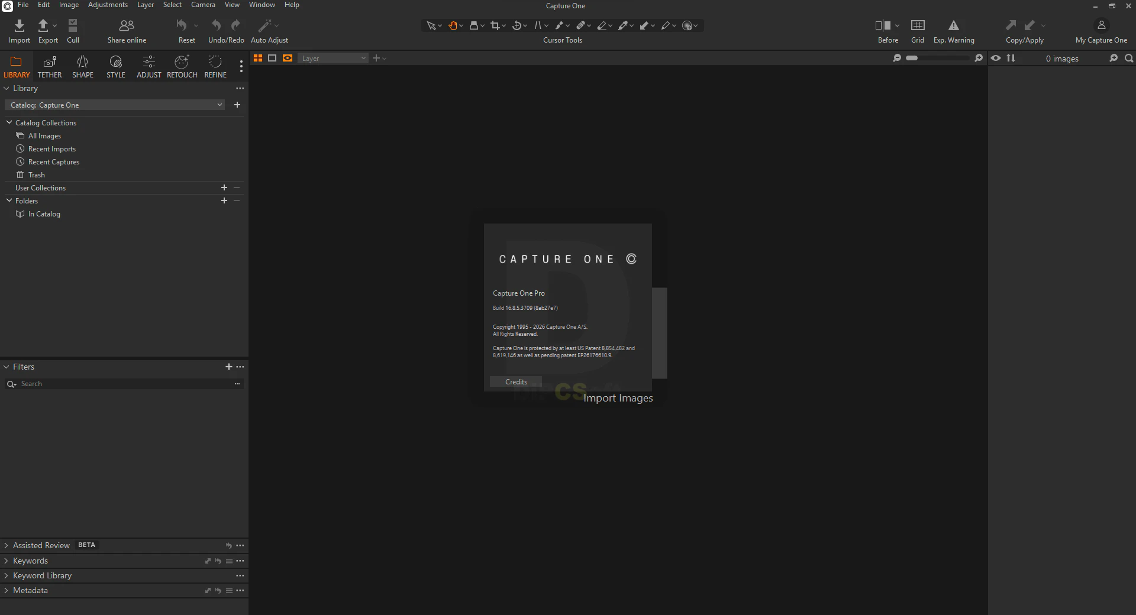Collapse the Filters panel
Image resolution: width=1136 pixels, height=615 pixels.
[x=7, y=367]
